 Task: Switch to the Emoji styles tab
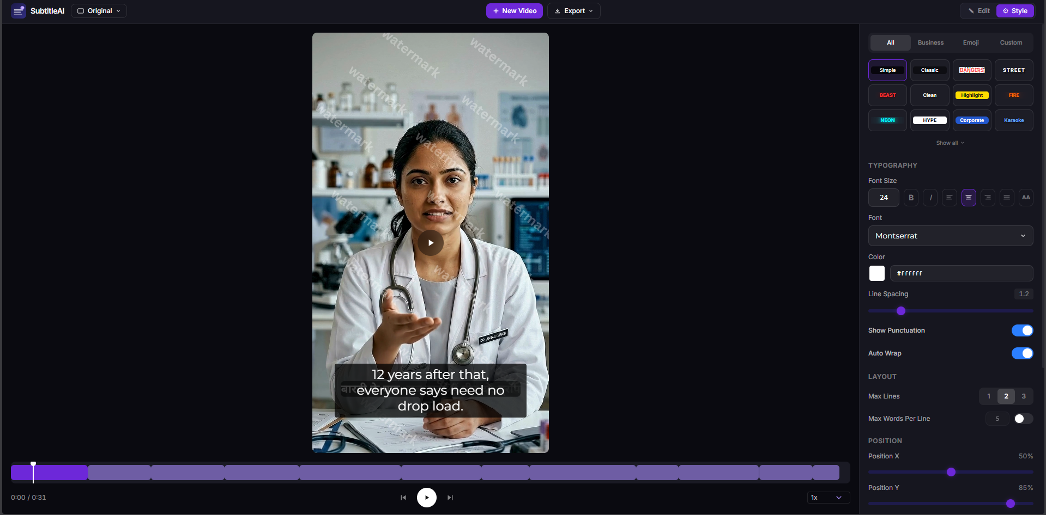(970, 42)
